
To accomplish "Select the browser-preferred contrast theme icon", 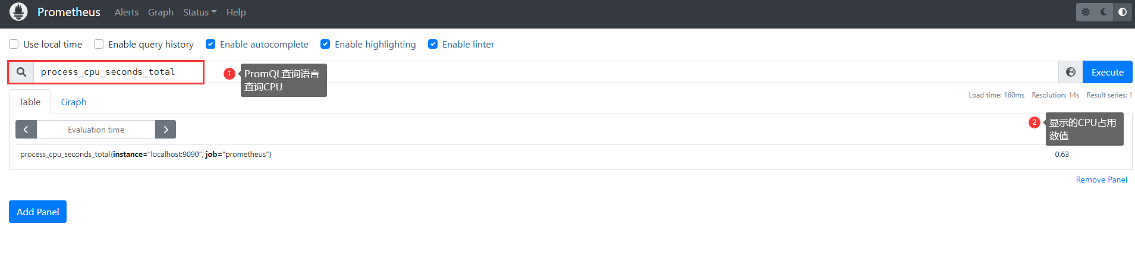I will click(1123, 12).
